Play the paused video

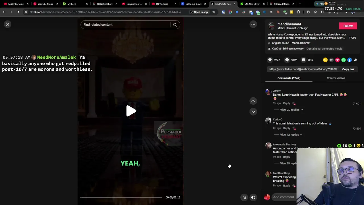click(131, 111)
